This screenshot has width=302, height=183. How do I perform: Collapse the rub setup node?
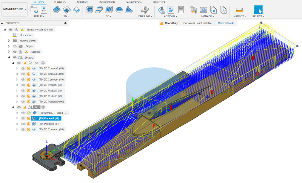[13, 63]
